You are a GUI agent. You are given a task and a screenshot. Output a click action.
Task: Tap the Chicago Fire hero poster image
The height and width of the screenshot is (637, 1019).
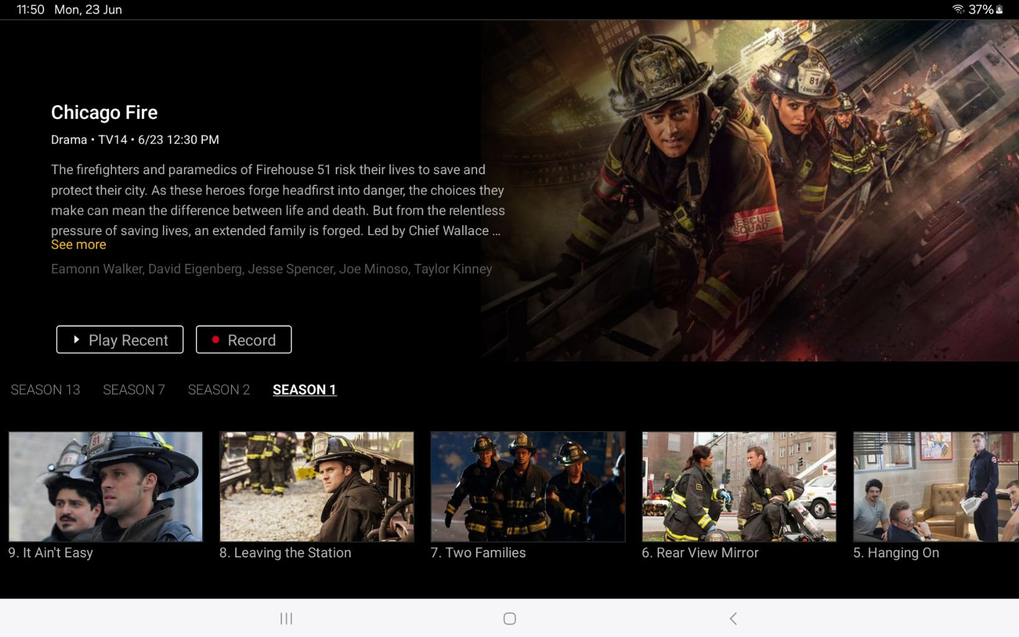pyautogui.click(x=750, y=190)
